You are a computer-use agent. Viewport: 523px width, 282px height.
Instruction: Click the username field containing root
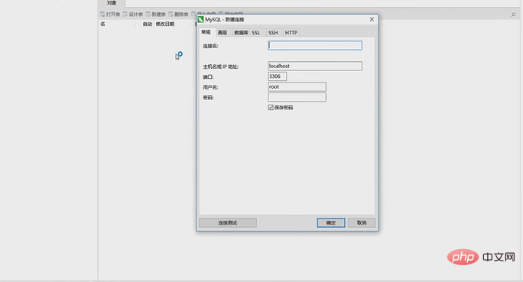(297, 86)
